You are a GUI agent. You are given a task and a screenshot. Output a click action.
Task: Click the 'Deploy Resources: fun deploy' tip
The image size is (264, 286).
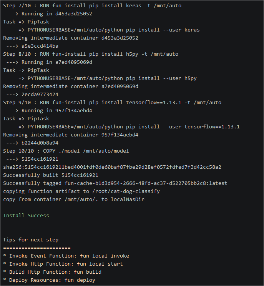click(x=49, y=280)
